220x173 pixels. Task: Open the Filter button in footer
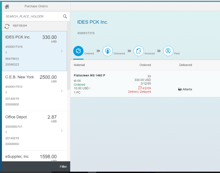63,167
